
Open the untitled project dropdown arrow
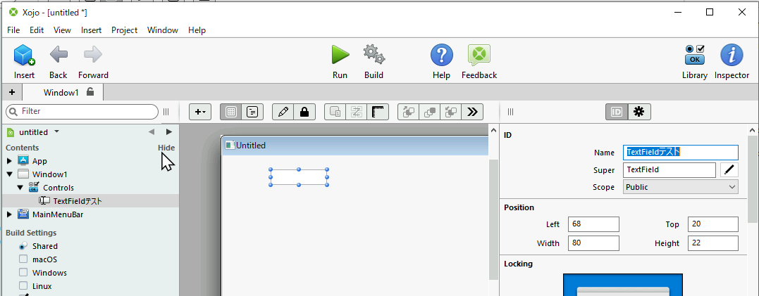56,131
